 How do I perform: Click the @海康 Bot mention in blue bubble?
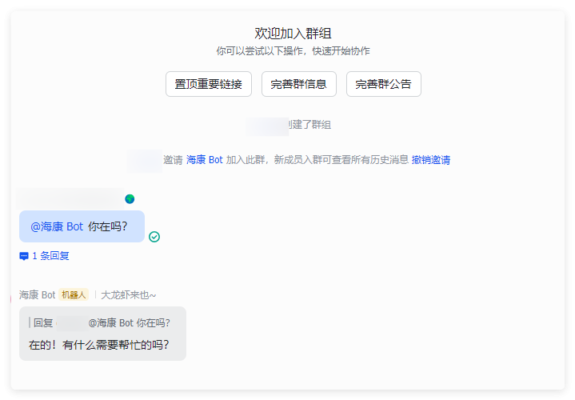pos(57,226)
